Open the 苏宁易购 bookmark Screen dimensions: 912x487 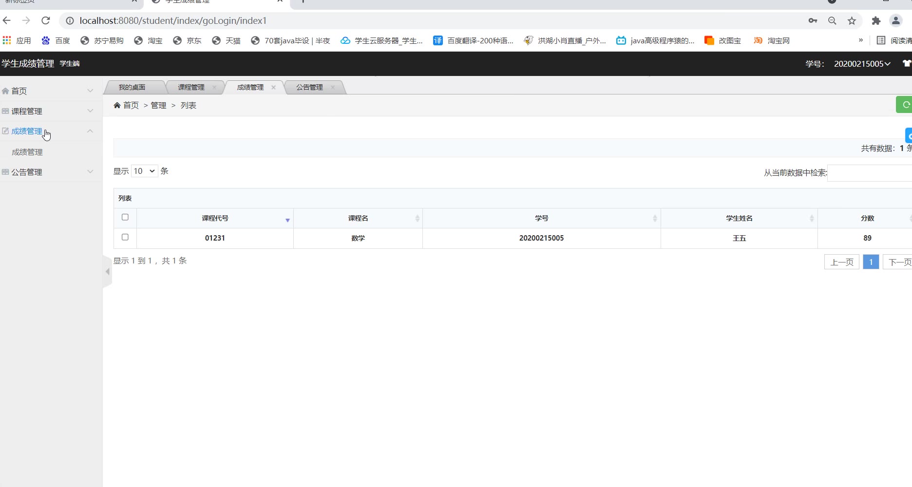pyautogui.click(x=102, y=40)
